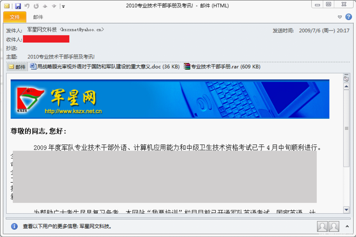Open Customize Quick Access Toolbar dropdown
Image resolution: width=356 pixels, height=237 pixels.
coord(63,6)
